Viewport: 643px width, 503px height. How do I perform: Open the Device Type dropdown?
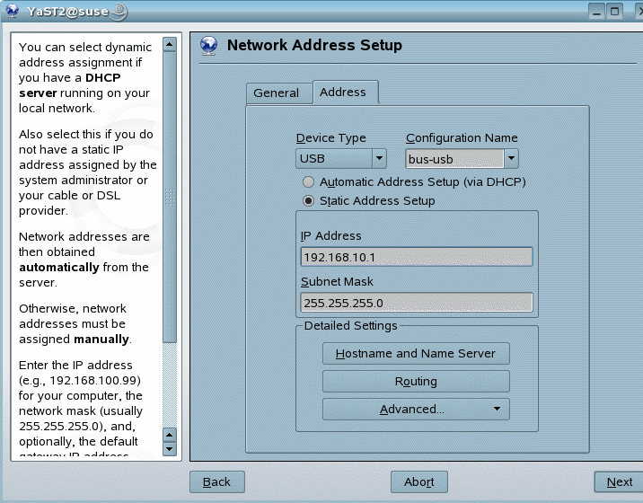[x=379, y=158]
